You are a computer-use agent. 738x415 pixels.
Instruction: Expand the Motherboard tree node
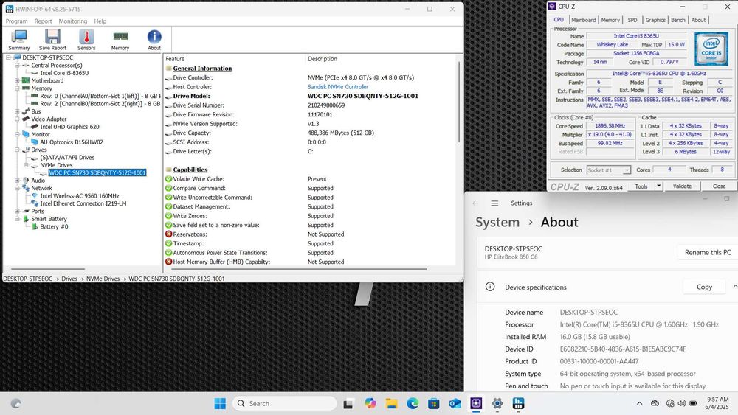coord(17,81)
